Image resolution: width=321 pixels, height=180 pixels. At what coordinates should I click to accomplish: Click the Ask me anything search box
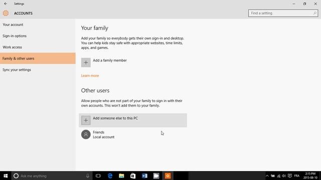click(52, 175)
